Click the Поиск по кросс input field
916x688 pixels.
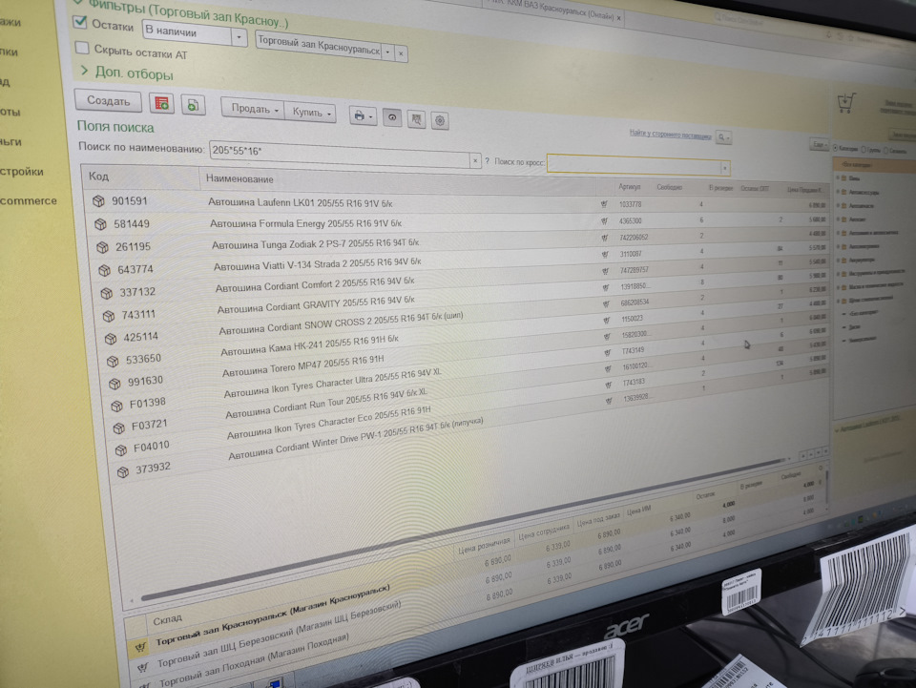coord(634,165)
